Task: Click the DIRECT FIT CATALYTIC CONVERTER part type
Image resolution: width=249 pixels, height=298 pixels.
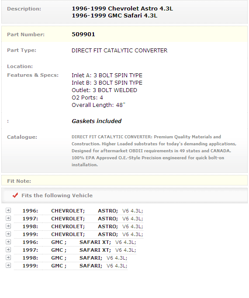Action: point(119,51)
